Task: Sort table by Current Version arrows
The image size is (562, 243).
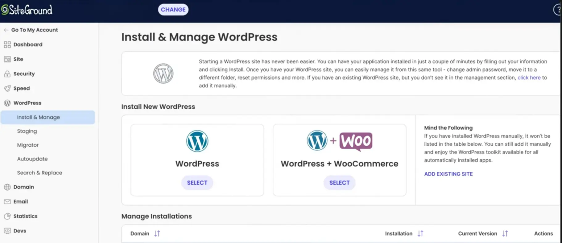Action: (505, 233)
